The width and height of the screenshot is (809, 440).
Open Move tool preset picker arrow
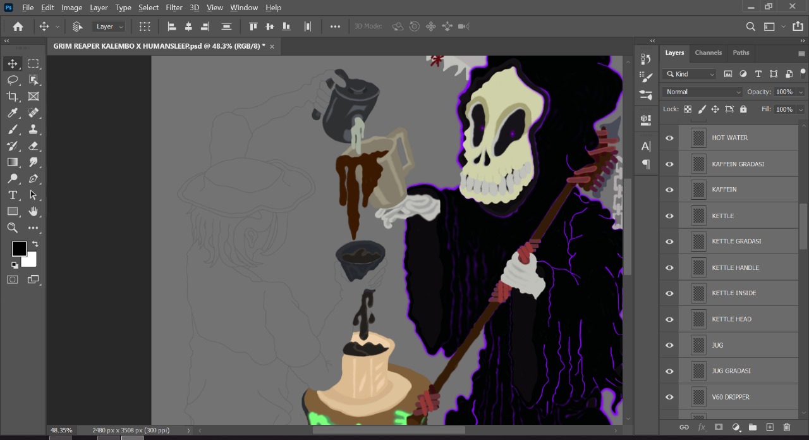coord(58,27)
